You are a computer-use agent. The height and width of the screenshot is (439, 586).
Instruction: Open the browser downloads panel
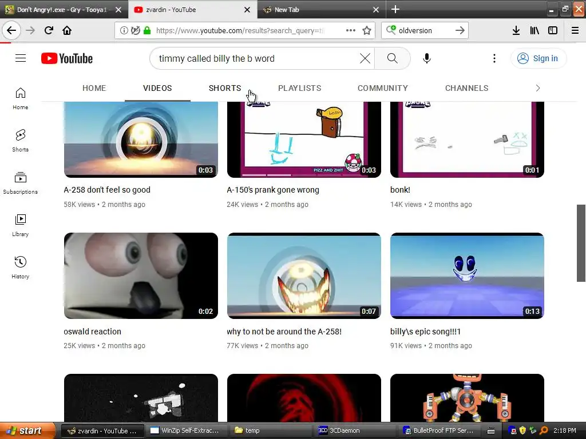pyautogui.click(x=516, y=30)
